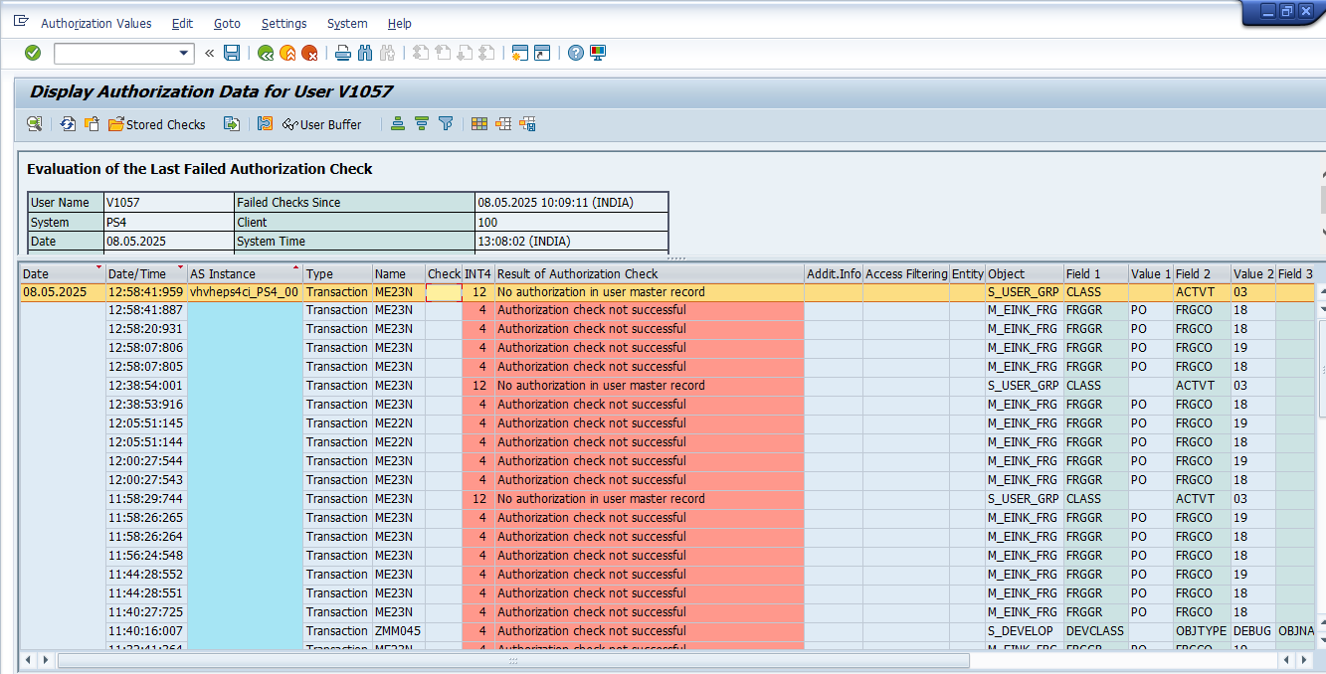The height and width of the screenshot is (674, 1326).
Task: Click the Save diskette icon
Action: (x=232, y=53)
